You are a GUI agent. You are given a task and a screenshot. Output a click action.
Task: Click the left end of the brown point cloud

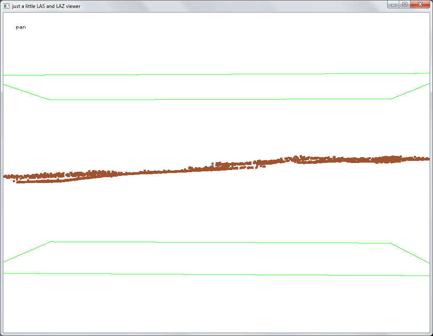tap(6, 177)
